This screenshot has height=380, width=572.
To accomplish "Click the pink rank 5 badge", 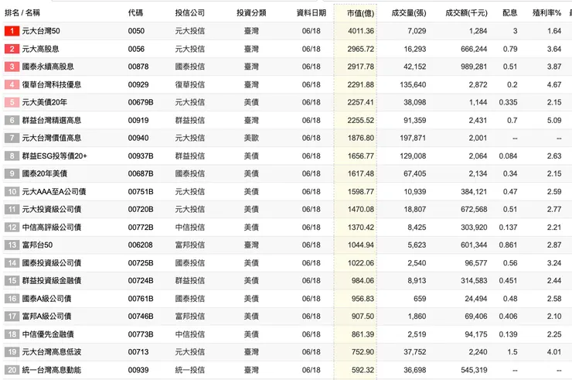I will [12, 102].
